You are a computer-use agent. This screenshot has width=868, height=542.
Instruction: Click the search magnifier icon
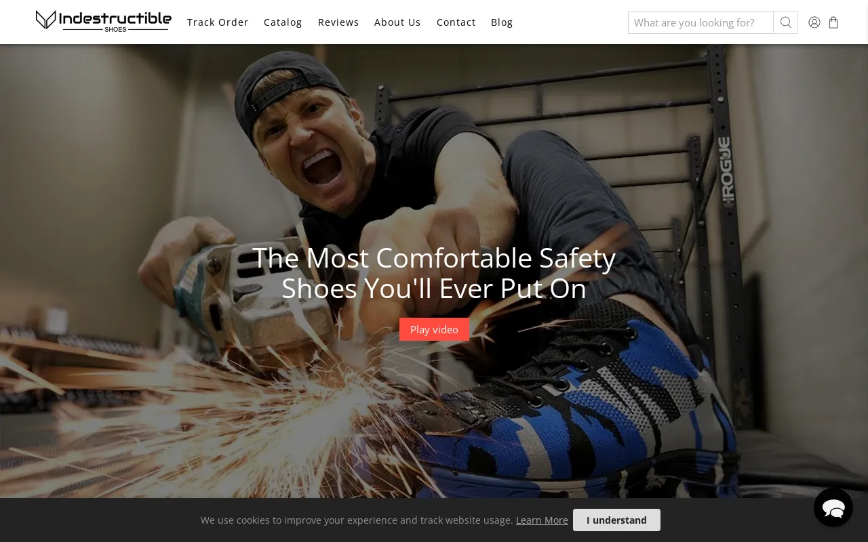tap(785, 22)
